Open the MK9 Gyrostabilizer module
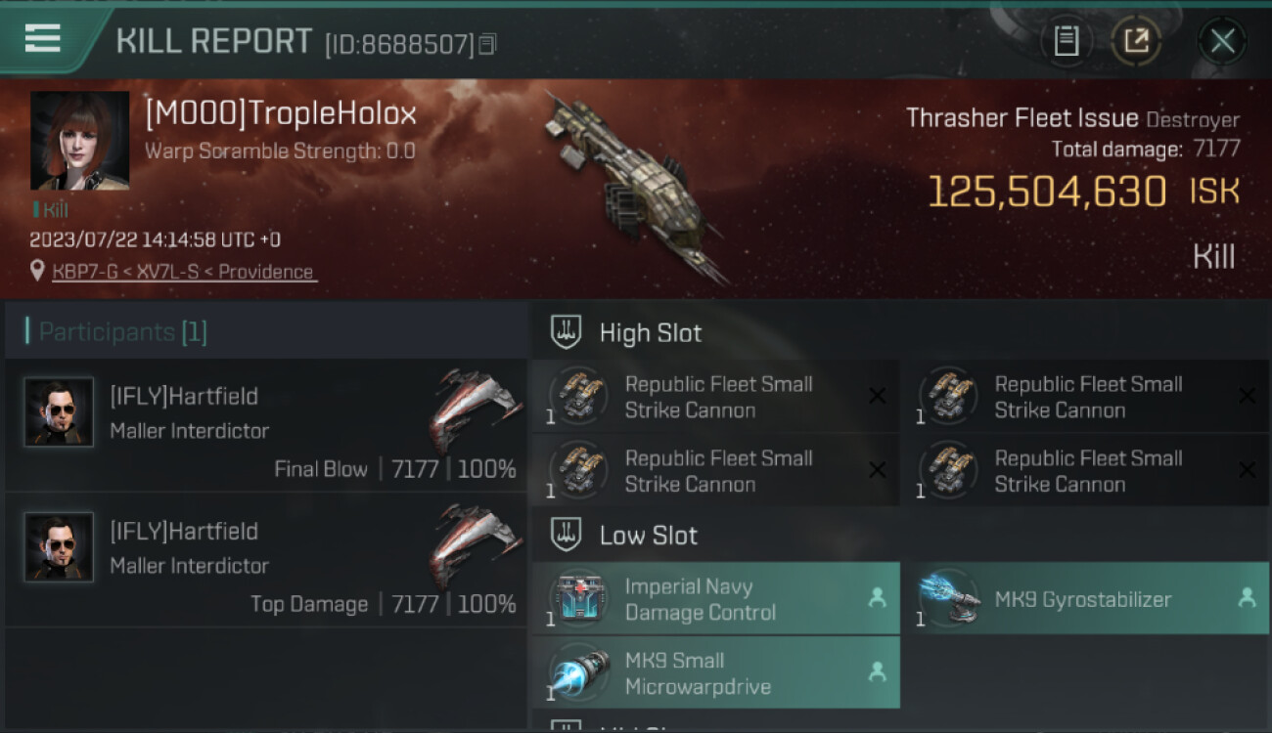Viewport: 1272px width, 733px height. 1086,599
